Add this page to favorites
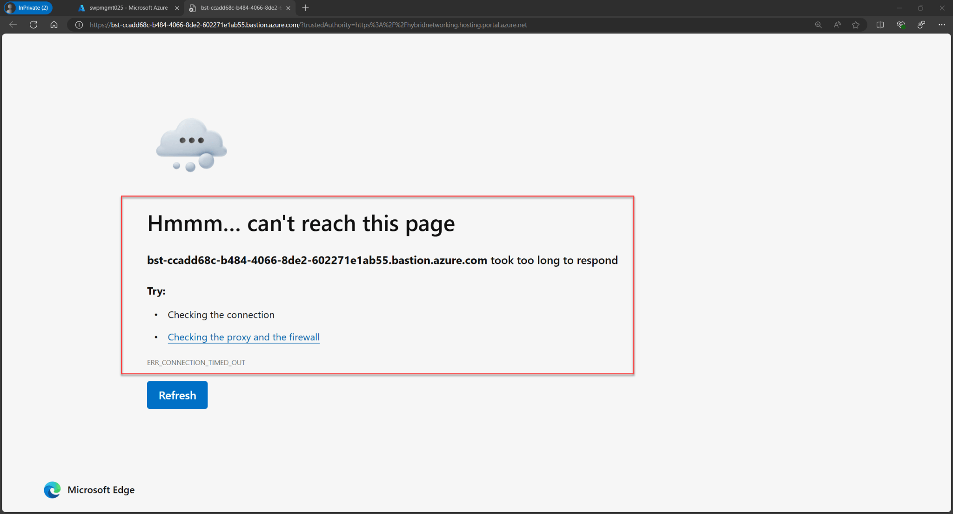 click(x=856, y=25)
